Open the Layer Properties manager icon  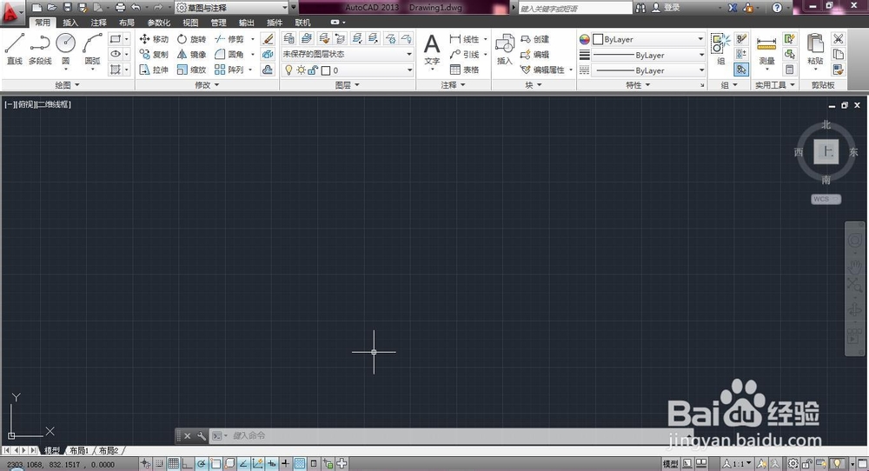coord(289,38)
